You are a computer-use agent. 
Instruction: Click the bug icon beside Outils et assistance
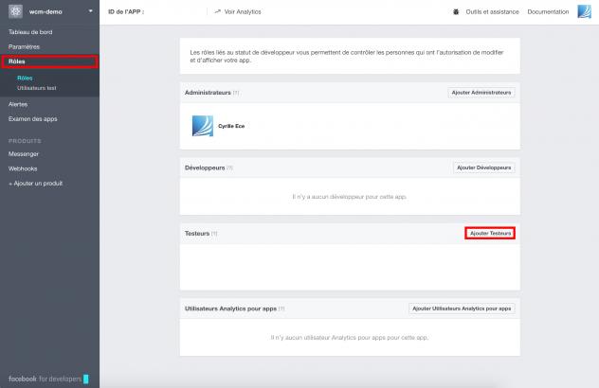(x=458, y=11)
